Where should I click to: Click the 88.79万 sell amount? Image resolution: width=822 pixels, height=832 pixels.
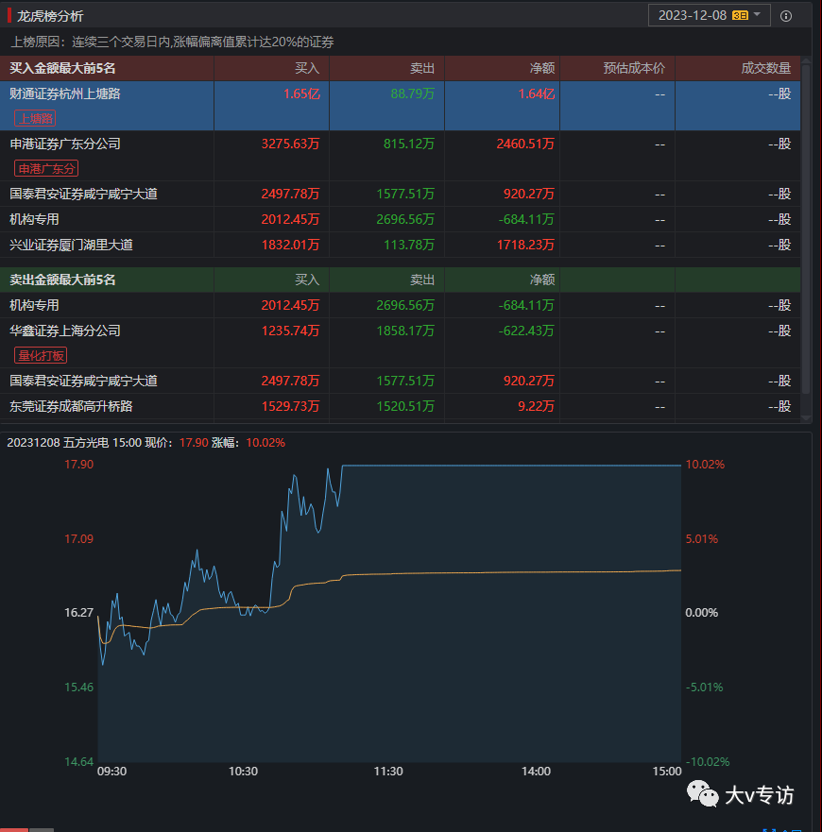coord(413,93)
